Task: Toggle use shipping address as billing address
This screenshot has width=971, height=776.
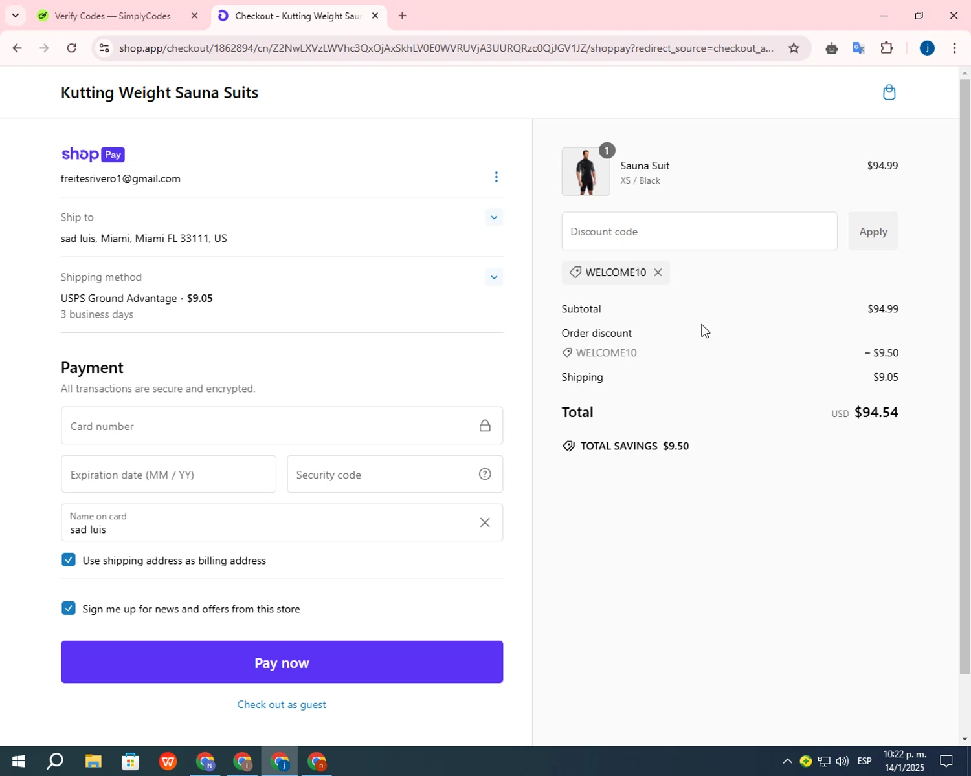Action: [x=69, y=561]
